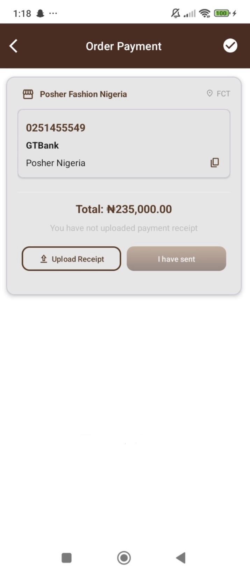250x574 pixels.
Task: Click the I have sent button
Action: pyautogui.click(x=176, y=259)
